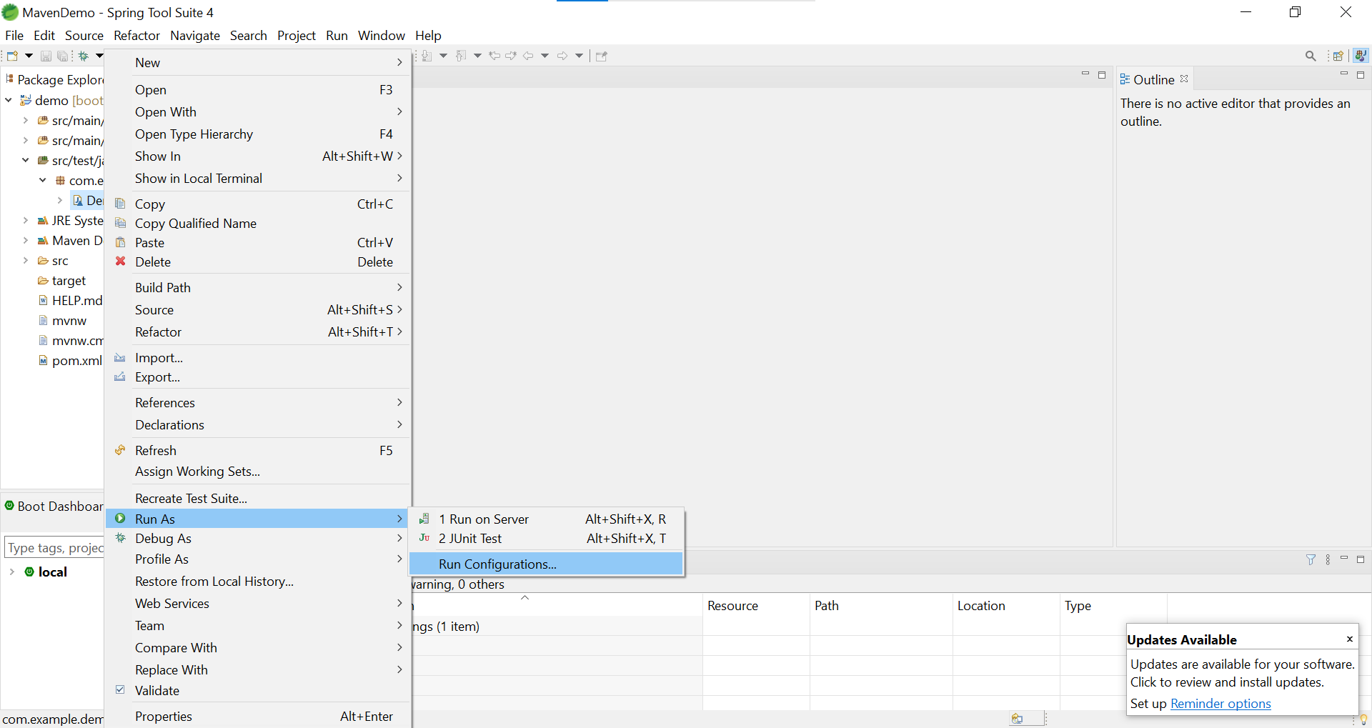1372x728 pixels.
Task: Open the File menu
Action: (14, 36)
